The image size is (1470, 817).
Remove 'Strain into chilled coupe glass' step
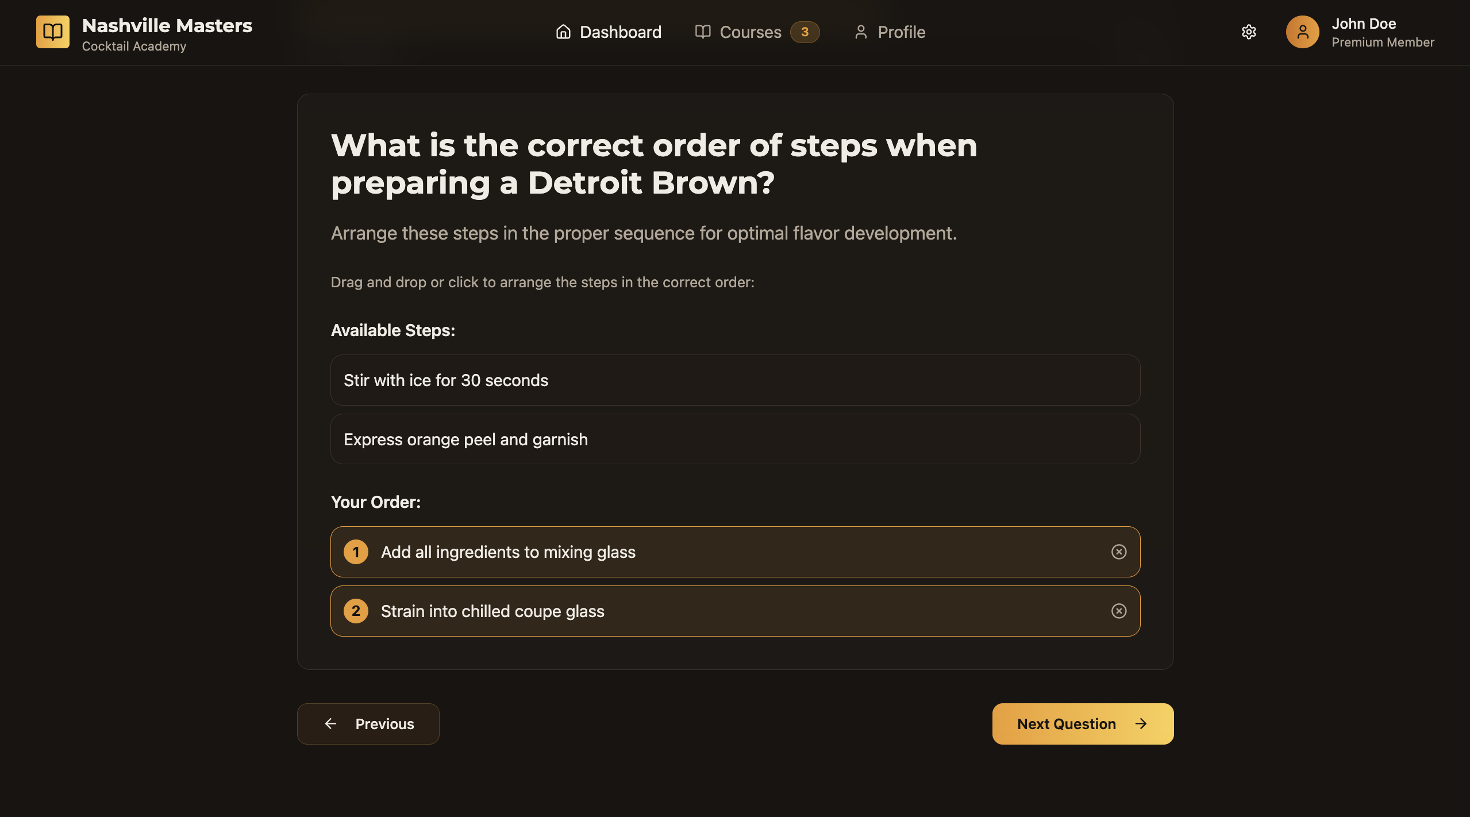tap(1118, 611)
